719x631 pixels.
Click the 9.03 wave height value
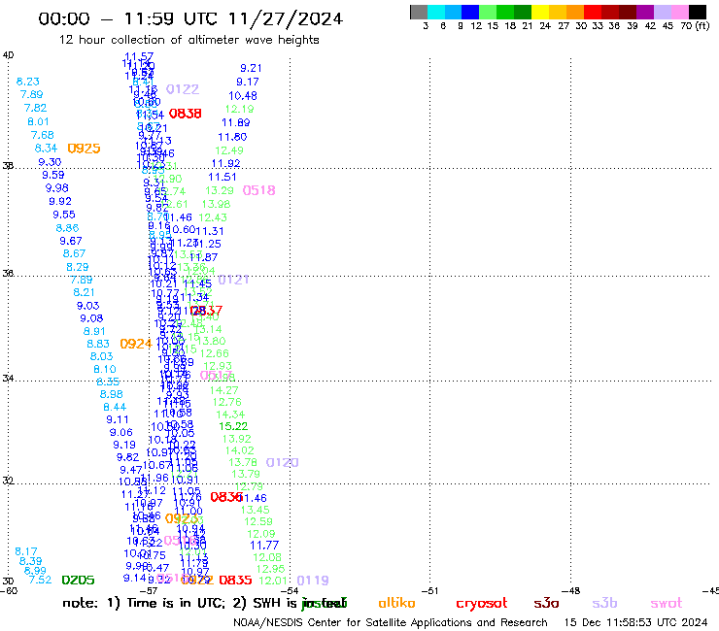[x=87, y=306]
